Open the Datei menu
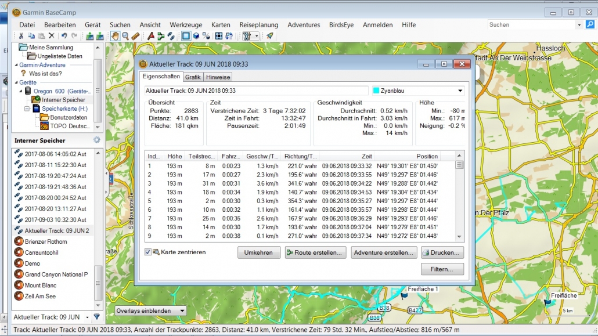The height and width of the screenshot is (336, 598). [x=27, y=25]
